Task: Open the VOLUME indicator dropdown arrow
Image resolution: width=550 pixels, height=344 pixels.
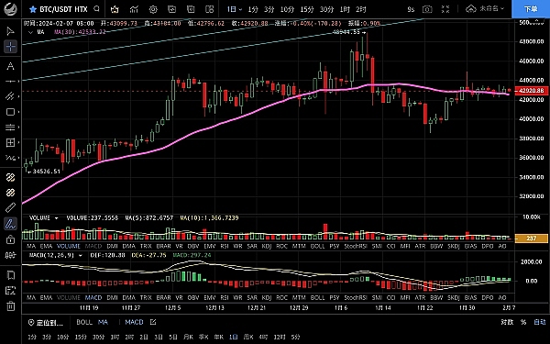Action: click(x=56, y=218)
